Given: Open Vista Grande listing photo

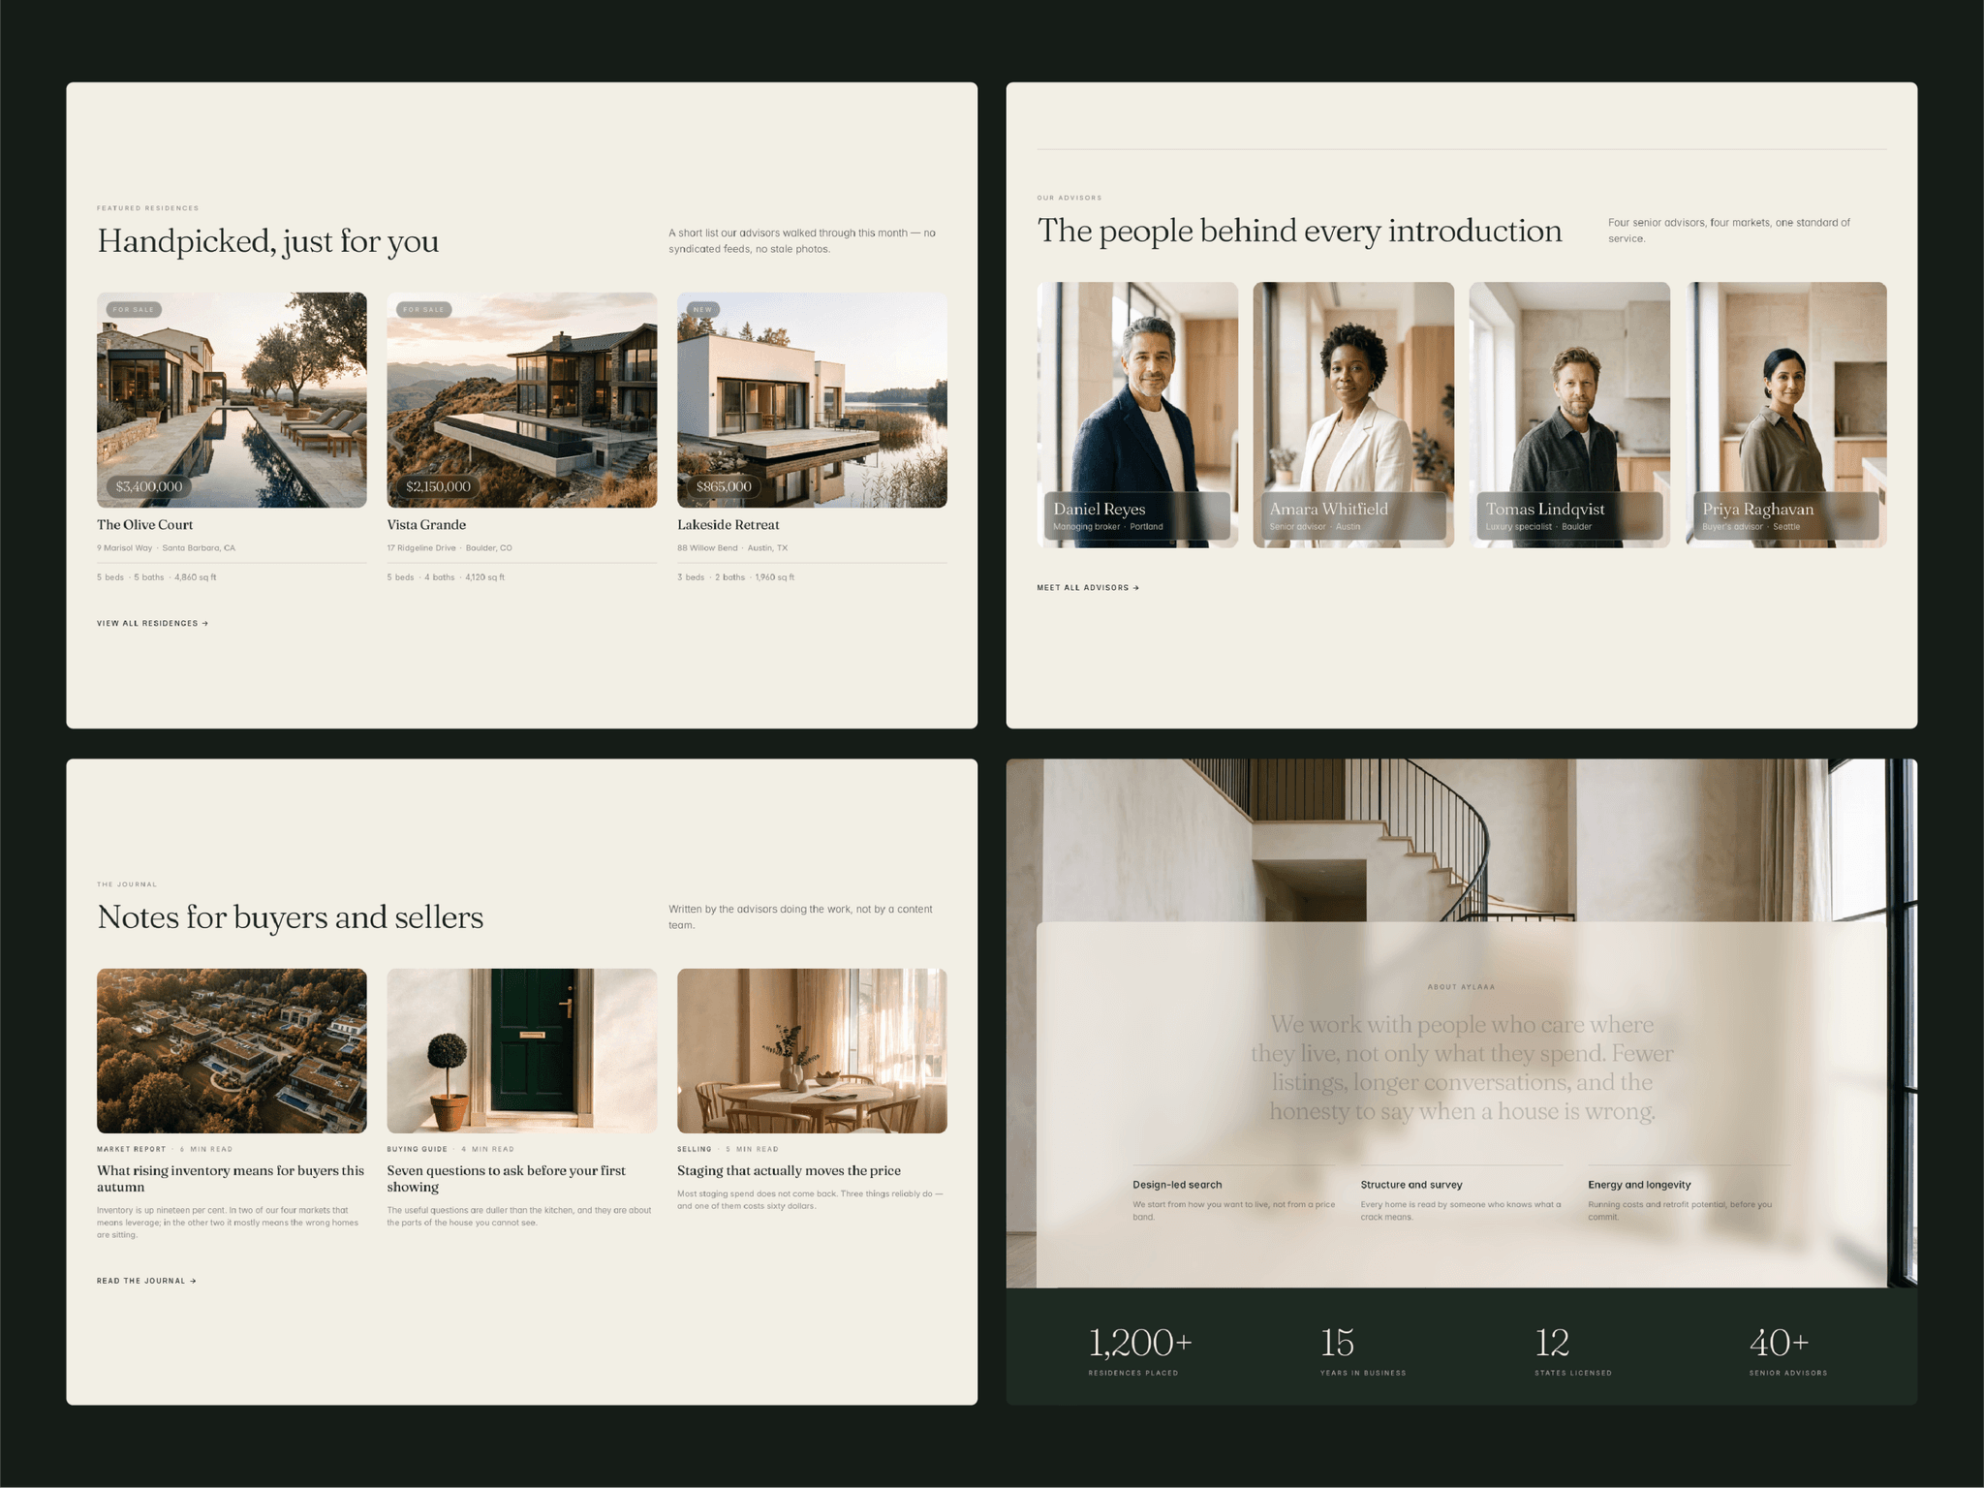Looking at the screenshot, I should pos(522,400).
